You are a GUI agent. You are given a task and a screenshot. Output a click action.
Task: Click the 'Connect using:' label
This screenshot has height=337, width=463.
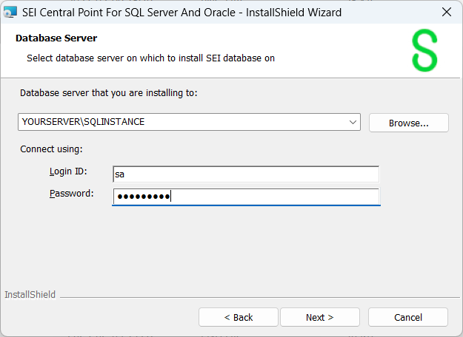pyautogui.click(x=51, y=149)
